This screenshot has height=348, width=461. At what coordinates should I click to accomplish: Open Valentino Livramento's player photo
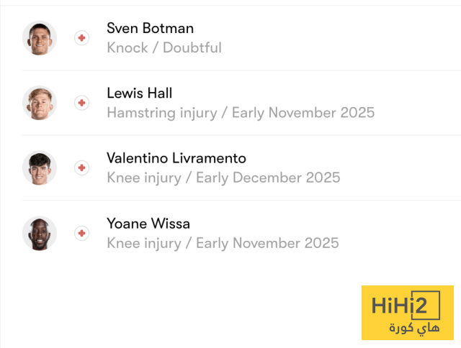click(x=39, y=168)
